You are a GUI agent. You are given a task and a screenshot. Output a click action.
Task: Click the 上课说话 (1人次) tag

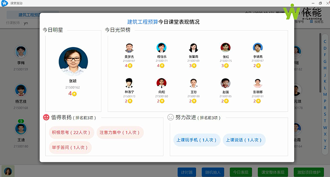[242, 140]
